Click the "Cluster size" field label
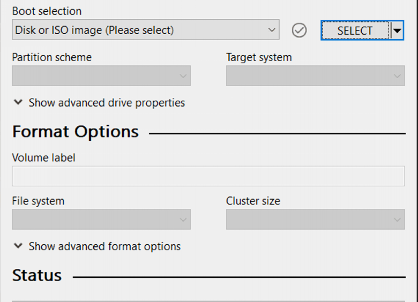The image size is (418, 302). (253, 201)
